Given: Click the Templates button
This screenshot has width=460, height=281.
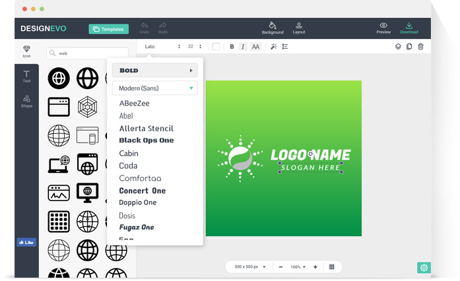Looking at the screenshot, I should (108, 29).
